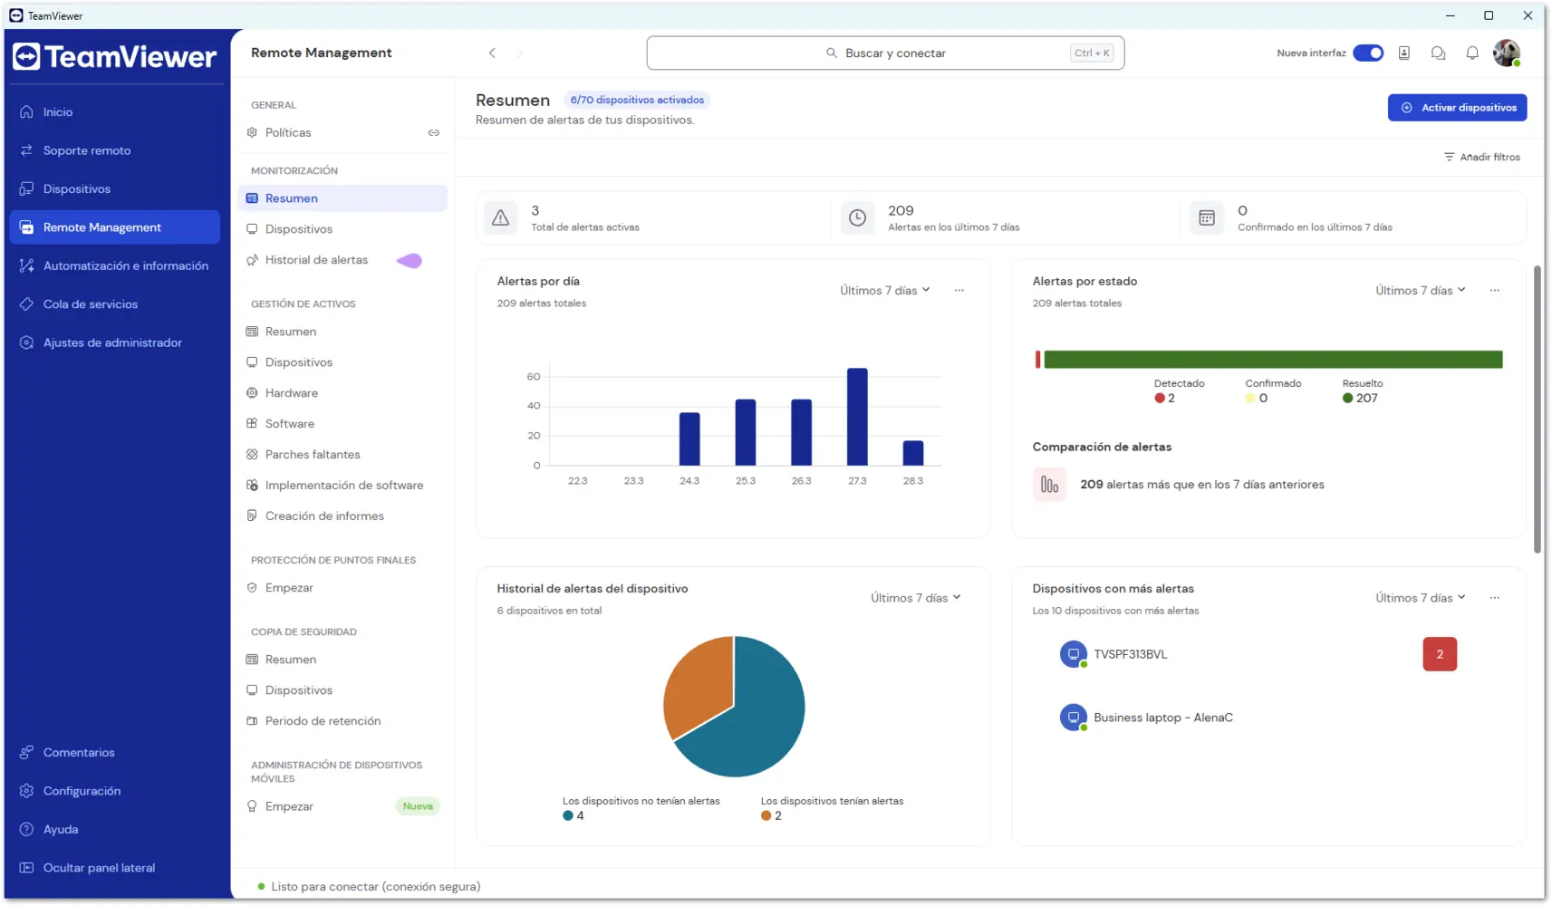Click the active alerts warning triangle icon
This screenshot has height=906, width=1552.
point(500,218)
